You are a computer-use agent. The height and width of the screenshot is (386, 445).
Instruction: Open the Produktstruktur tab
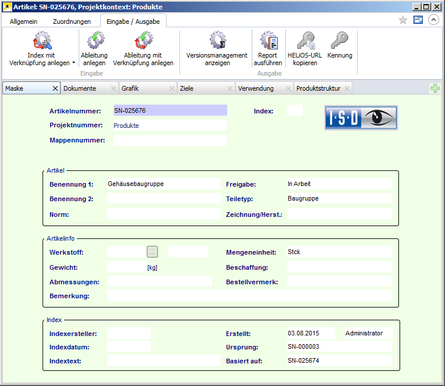pos(317,88)
